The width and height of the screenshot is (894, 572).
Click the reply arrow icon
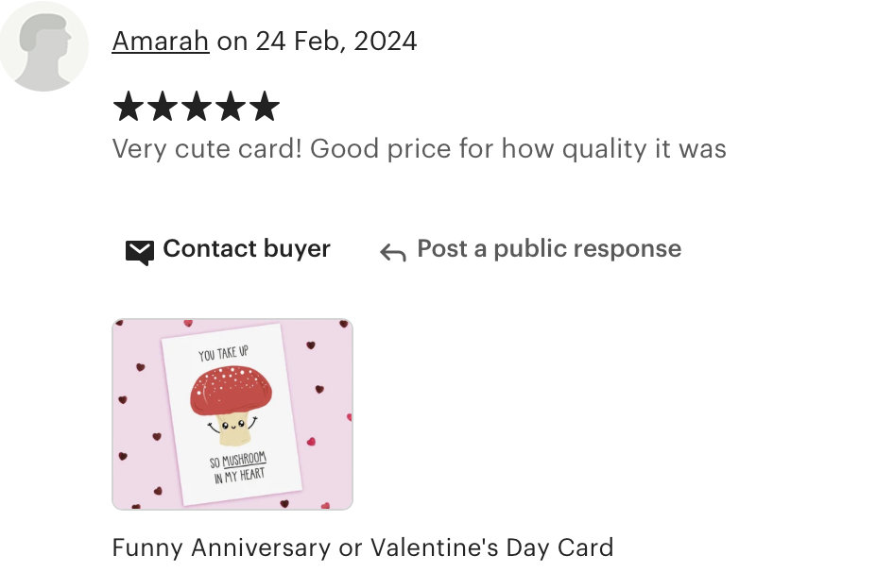[x=393, y=252]
